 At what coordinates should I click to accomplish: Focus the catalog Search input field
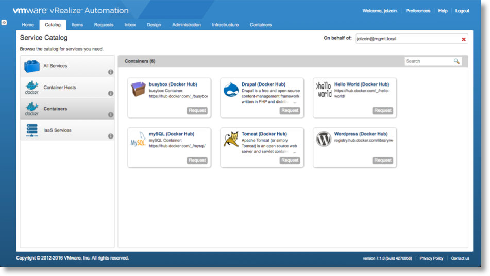(x=428, y=61)
